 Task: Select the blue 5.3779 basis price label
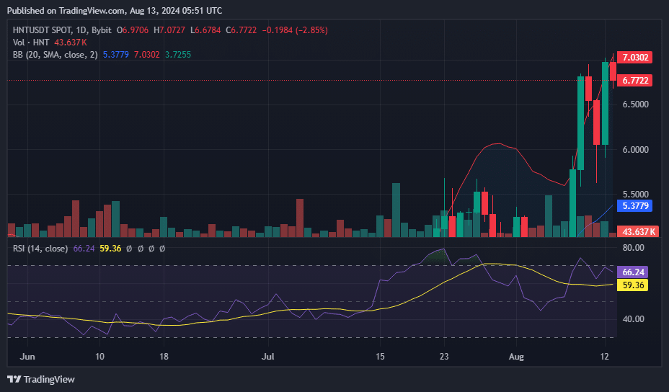coord(635,205)
